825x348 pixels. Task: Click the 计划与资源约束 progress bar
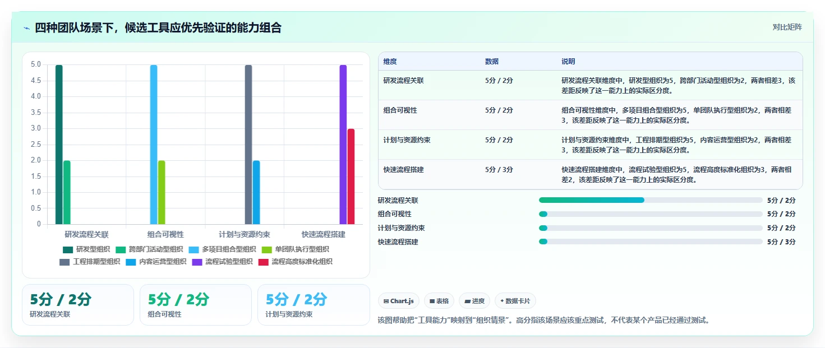click(x=651, y=228)
